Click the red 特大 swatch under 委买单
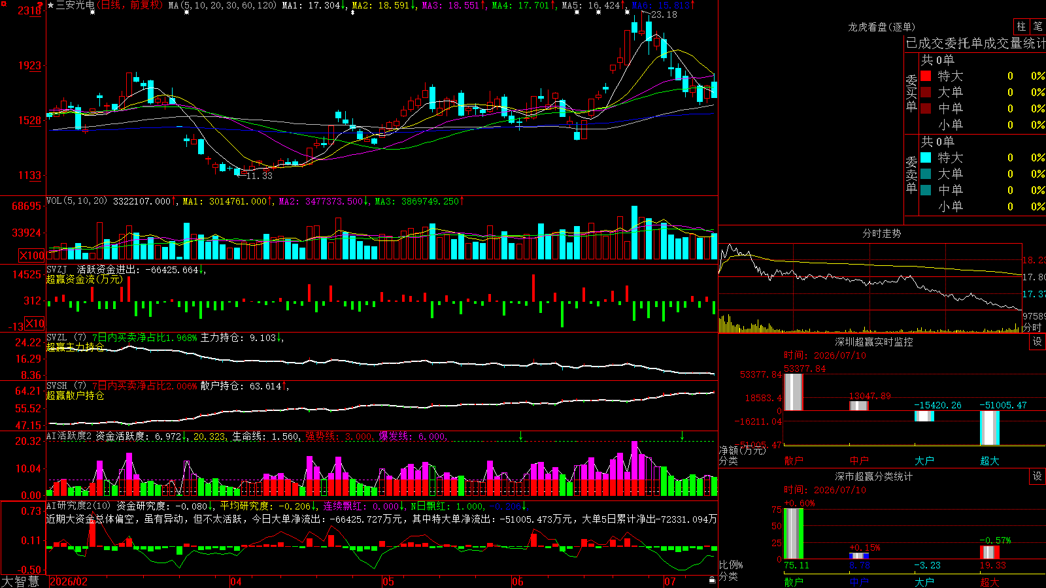This screenshot has height=588, width=1046. coord(926,76)
